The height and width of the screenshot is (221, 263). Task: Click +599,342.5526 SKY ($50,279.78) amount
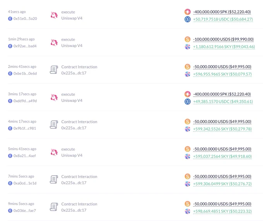[222, 129]
